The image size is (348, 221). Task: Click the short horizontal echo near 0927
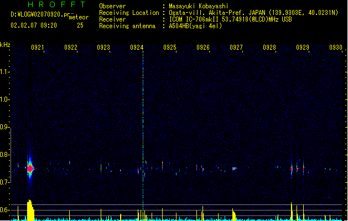[235, 169]
